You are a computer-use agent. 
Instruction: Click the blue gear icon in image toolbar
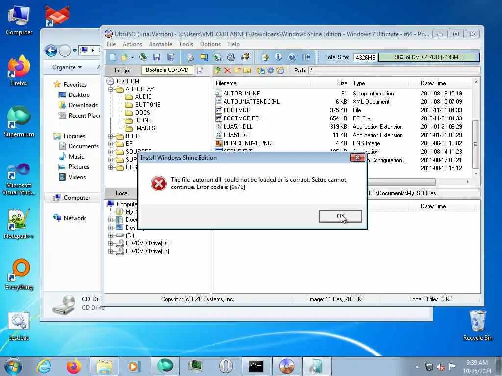[x=271, y=70]
